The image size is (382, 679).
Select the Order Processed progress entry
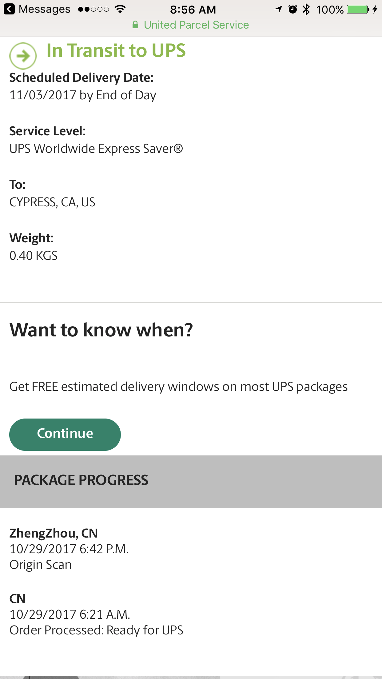96,614
